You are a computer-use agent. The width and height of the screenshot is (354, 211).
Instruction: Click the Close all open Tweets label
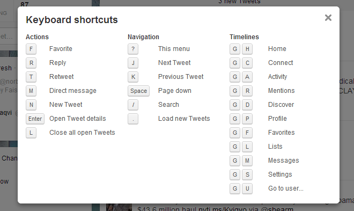click(82, 133)
